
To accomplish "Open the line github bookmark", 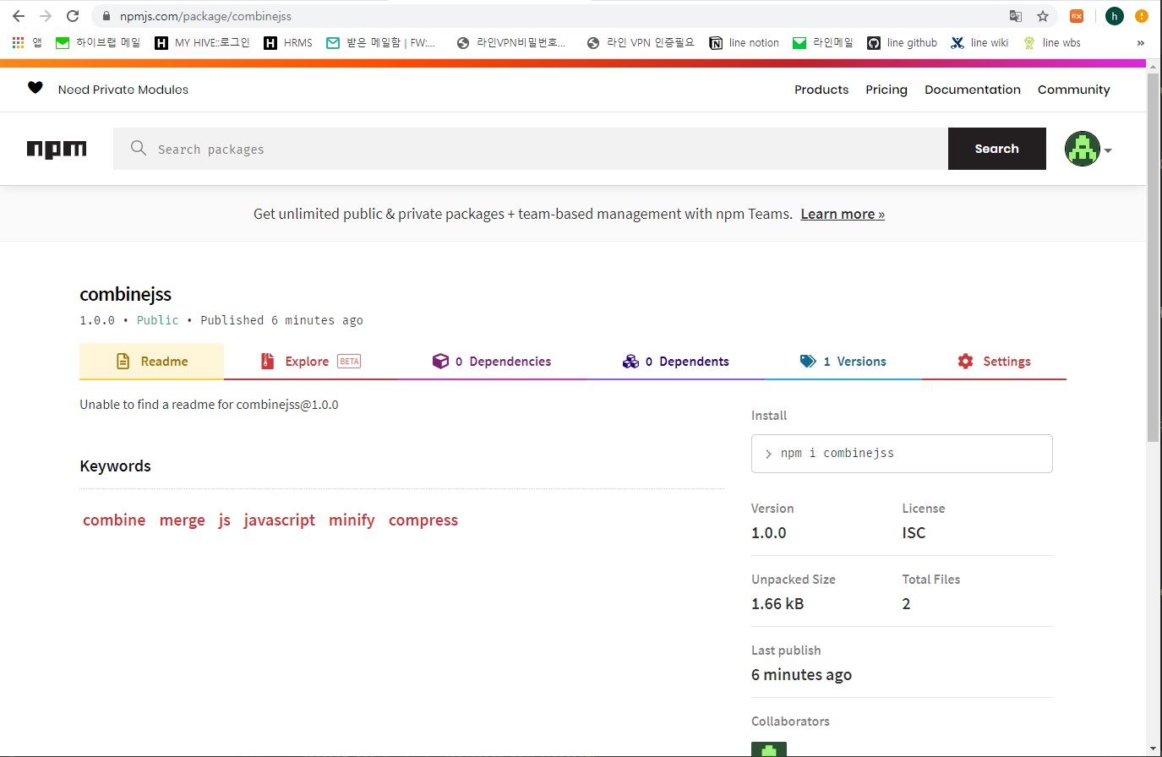I will tap(902, 43).
